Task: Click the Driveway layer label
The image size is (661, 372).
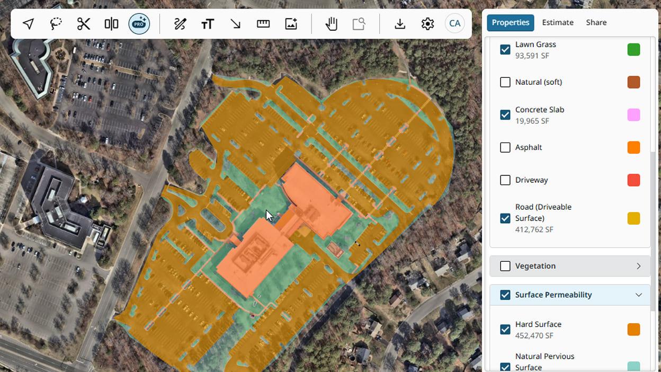Action: [x=532, y=180]
